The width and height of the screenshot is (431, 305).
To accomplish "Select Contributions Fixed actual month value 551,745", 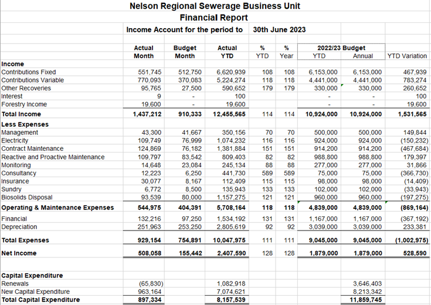I will pos(150,72).
